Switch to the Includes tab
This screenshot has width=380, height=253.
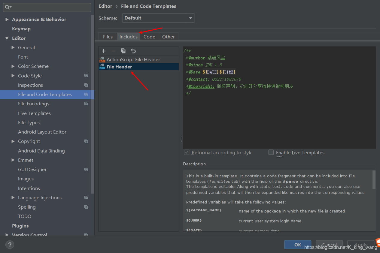coord(129,37)
